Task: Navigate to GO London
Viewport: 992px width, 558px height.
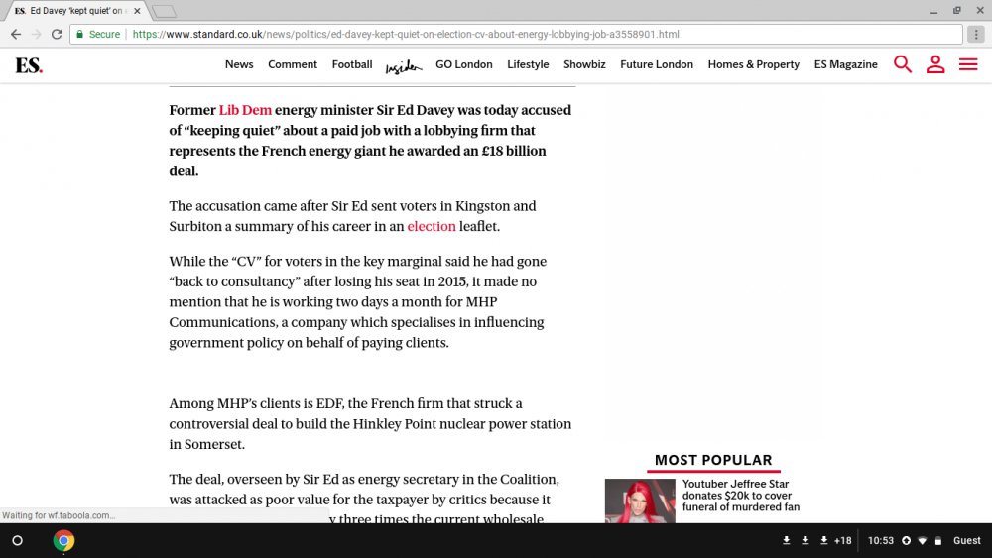Action: coord(463,64)
